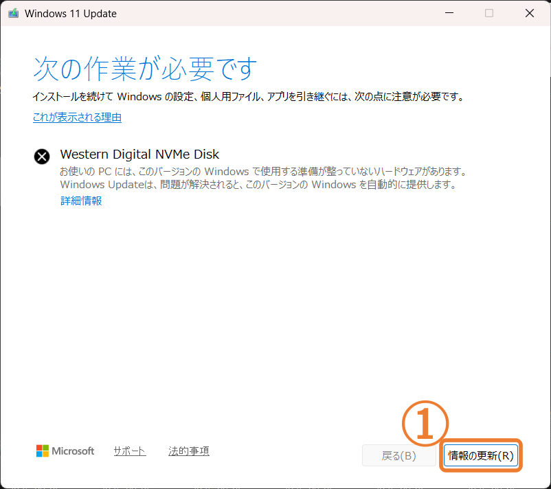Screen dimensions: 551x489
Task: Close the Windows 11 Update window
Action: click(530, 13)
